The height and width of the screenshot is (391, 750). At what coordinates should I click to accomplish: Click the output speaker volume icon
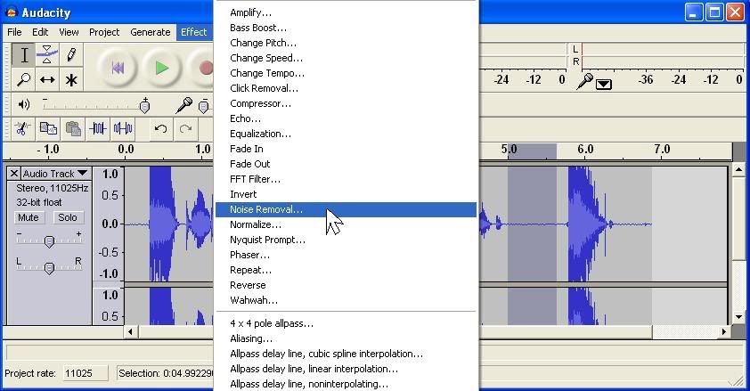pyautogui.click(x=23, y=104)
